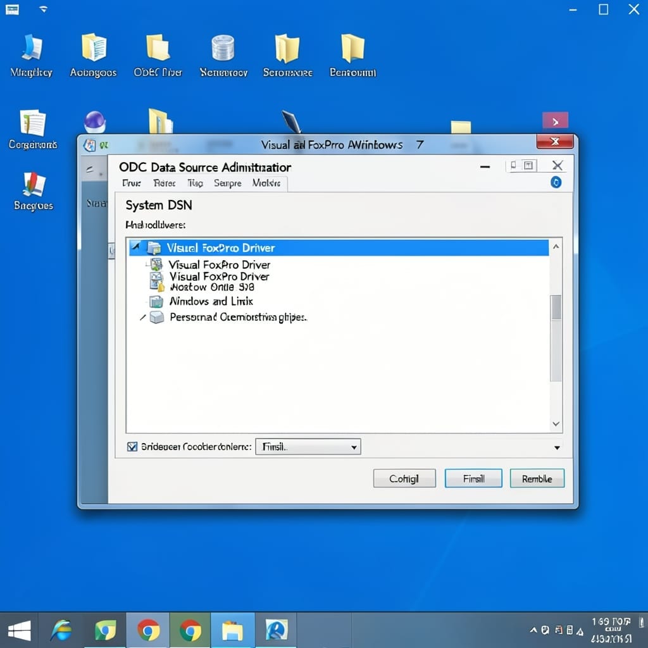Open the ODEC Driver folder icon

click(158, 56)
